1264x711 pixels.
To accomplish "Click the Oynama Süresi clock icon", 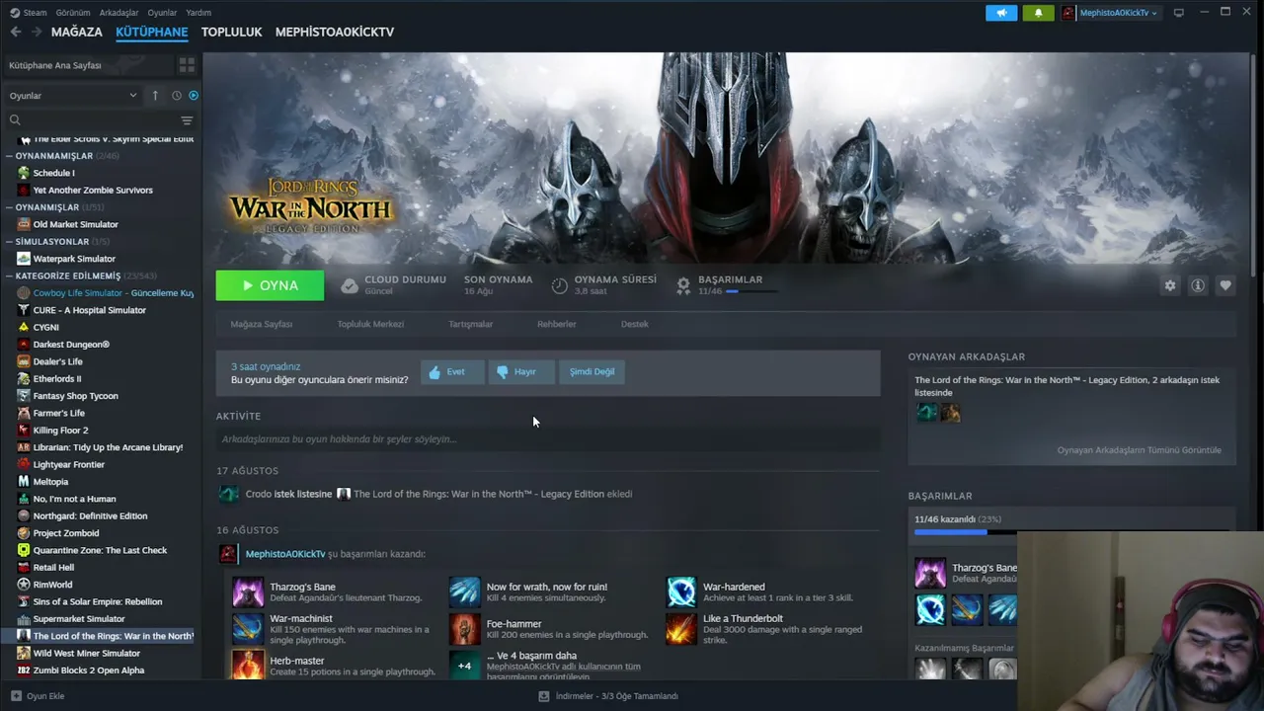I will [x=559, y=285].
